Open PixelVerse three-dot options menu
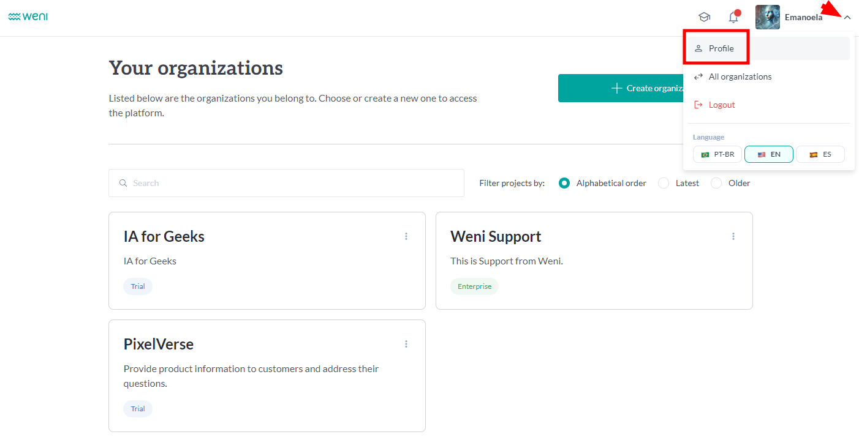859x437 pixels. 406,344
